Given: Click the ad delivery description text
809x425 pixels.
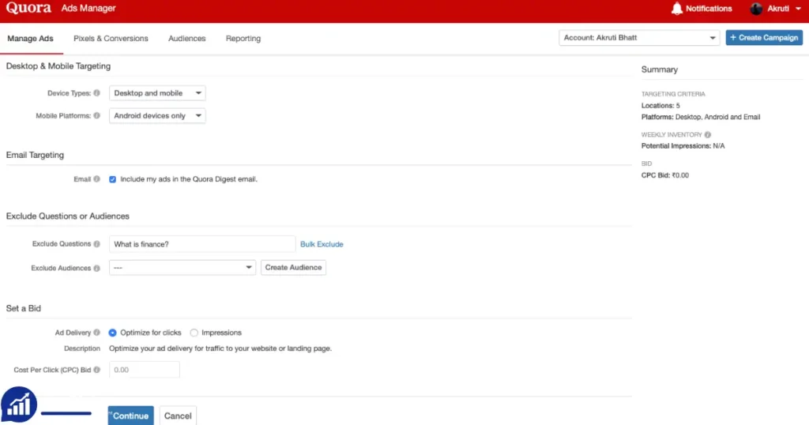Looking at the screenshot, I should (x=220, y=348).
